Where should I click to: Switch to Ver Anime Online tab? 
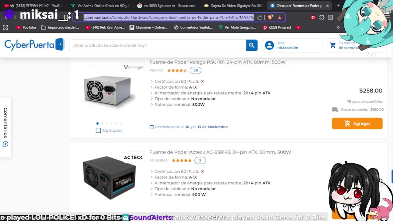tap(100, 6)
